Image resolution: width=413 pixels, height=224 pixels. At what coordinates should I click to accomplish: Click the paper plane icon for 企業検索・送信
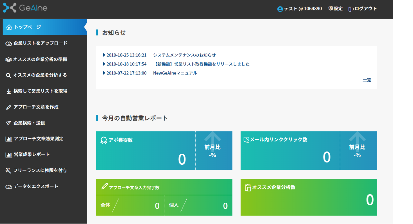tap(8, 123)
